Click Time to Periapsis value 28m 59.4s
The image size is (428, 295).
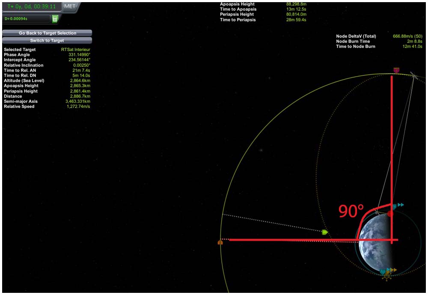point(296,20)
